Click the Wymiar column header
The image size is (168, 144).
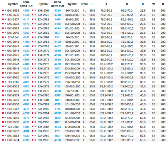[72, 4]
